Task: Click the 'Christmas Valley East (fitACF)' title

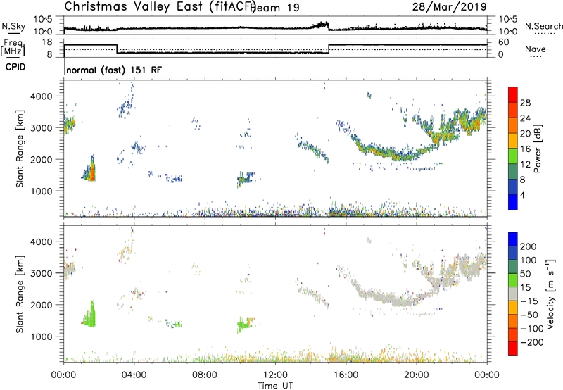Action: click(x=160, y=6)
